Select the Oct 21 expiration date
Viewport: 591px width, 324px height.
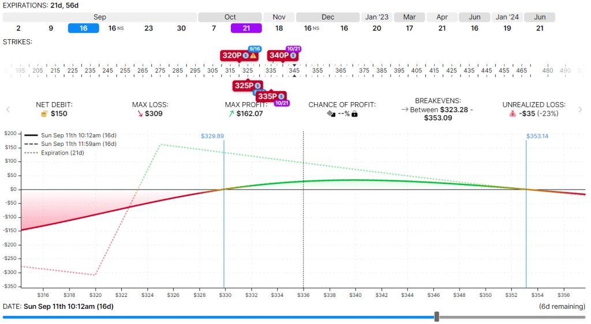[x=246, y=28]
